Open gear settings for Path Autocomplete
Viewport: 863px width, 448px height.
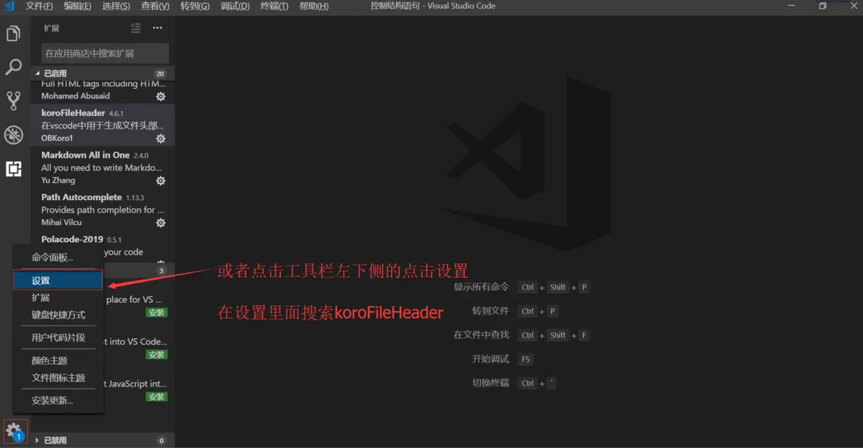161,223
